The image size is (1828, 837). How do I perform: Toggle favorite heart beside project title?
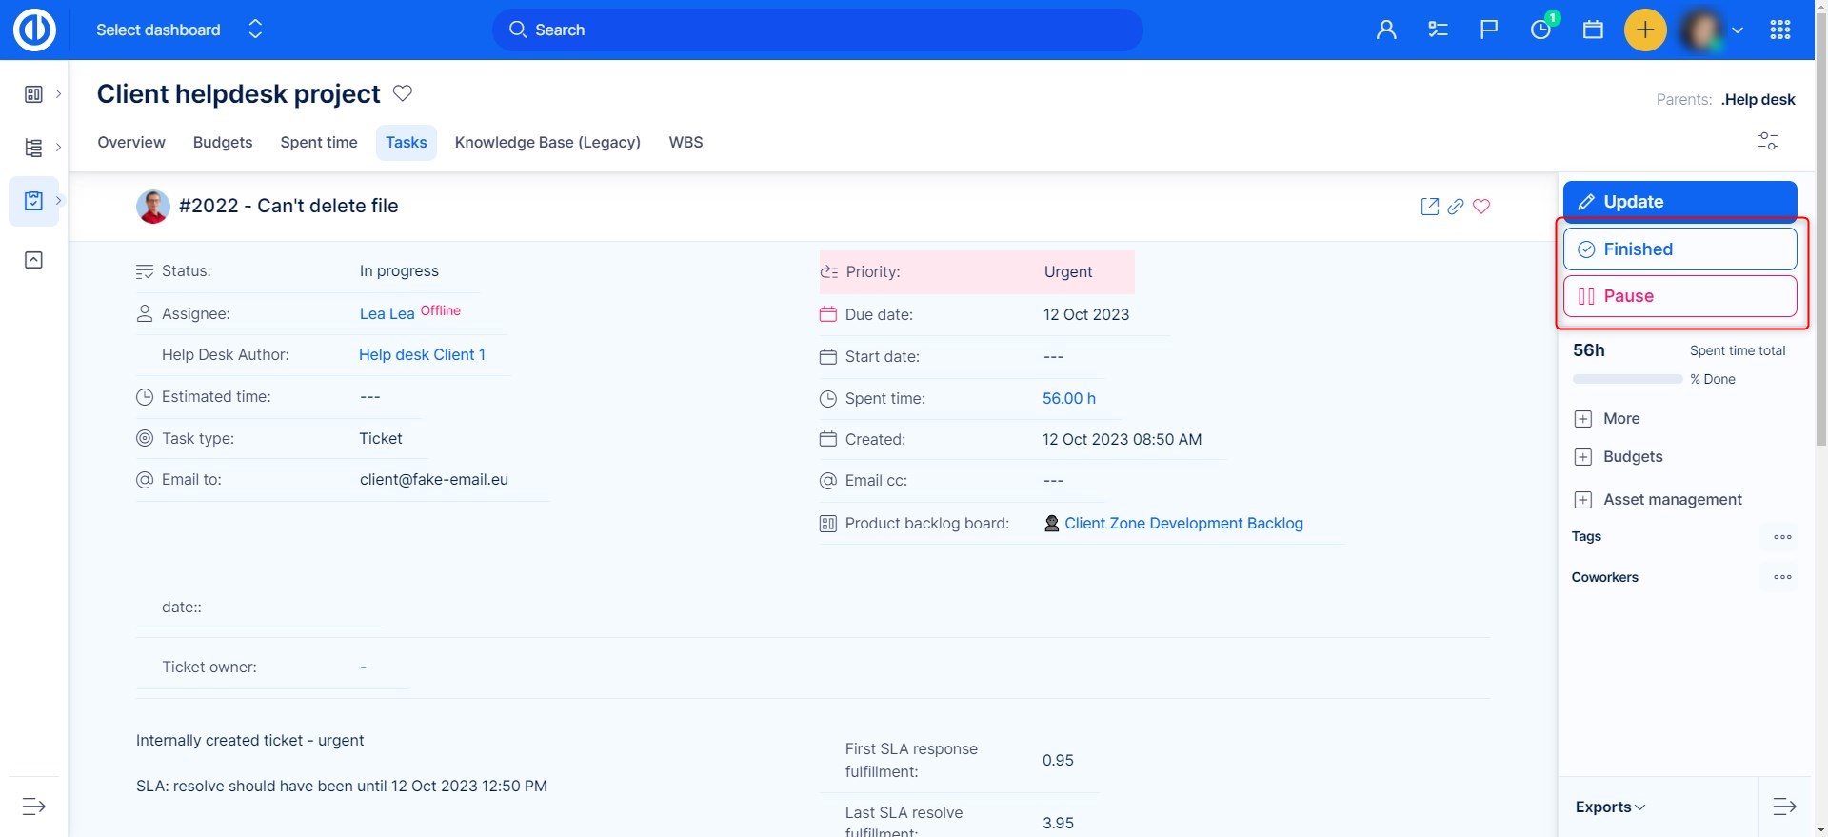coord(403,93)
